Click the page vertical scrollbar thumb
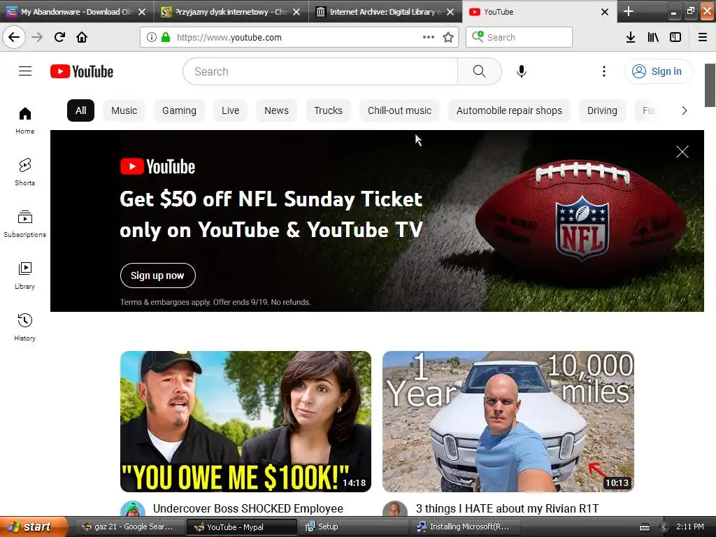The height and width of the screenshot is (537, 716). pyautogui.click(x=710, y=85)
